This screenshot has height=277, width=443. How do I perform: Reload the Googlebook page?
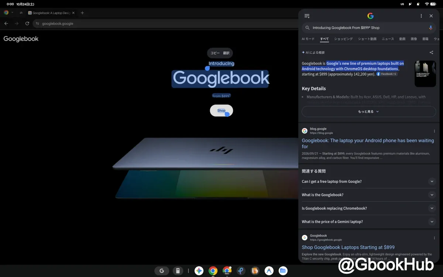(27, 23)
